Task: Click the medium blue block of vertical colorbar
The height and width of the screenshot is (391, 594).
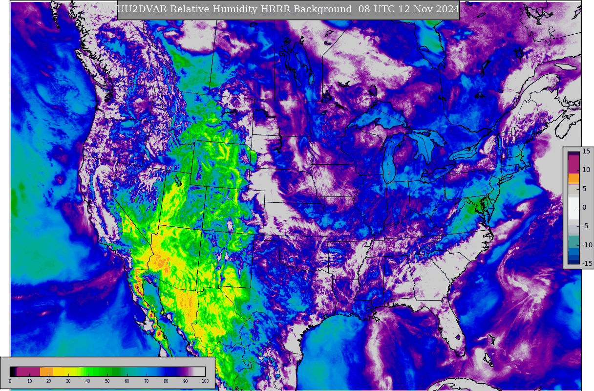Action: tap(573, 252)
